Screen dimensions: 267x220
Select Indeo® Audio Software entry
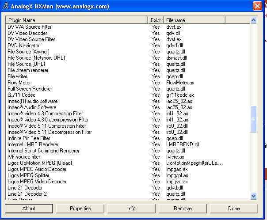(x=128, y=107)
